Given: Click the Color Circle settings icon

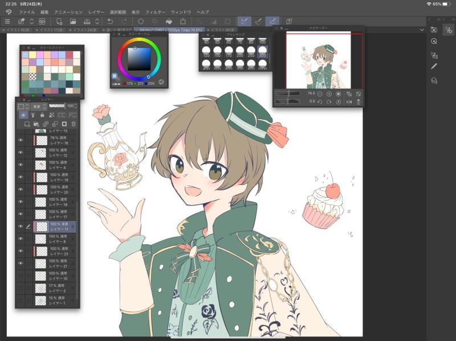Looking at the screenshot, I should pos(161,82).
